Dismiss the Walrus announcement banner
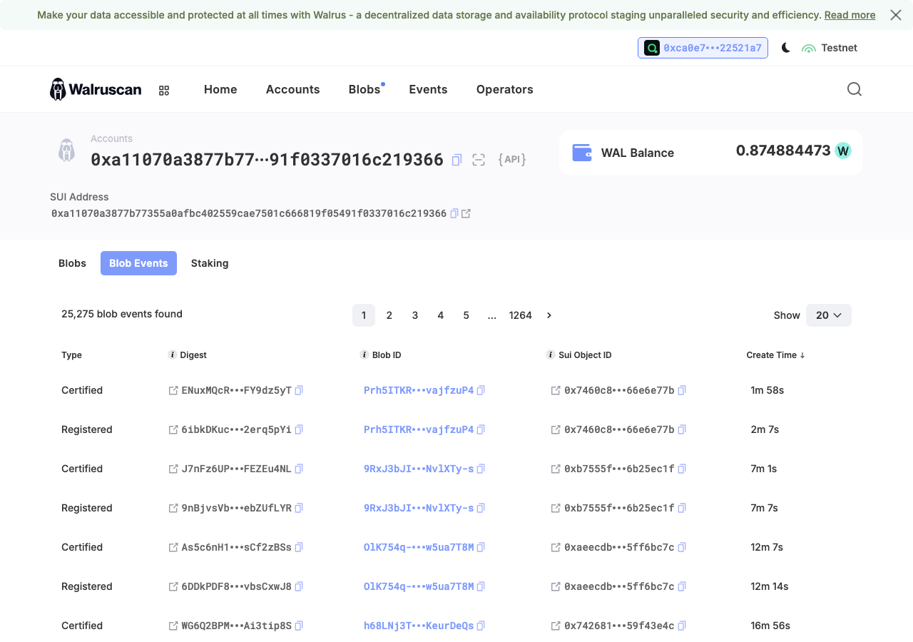 896,15
